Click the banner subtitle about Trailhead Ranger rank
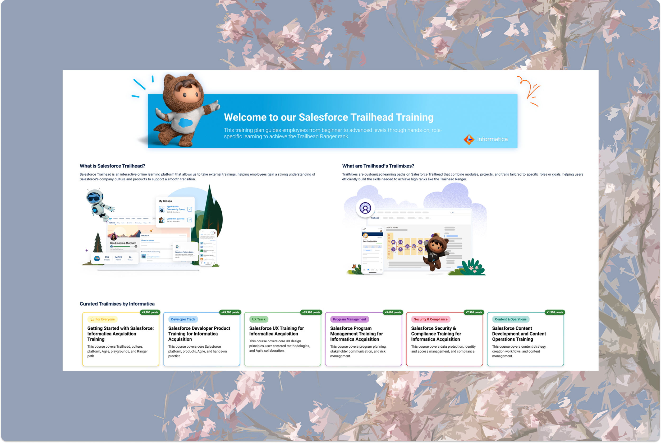The width and height of the screenshot is (661, 443). tap(333, 133)
